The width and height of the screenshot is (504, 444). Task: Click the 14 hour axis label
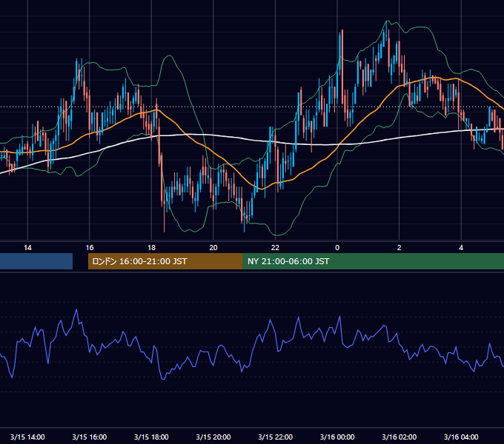[x=27, y=248]
